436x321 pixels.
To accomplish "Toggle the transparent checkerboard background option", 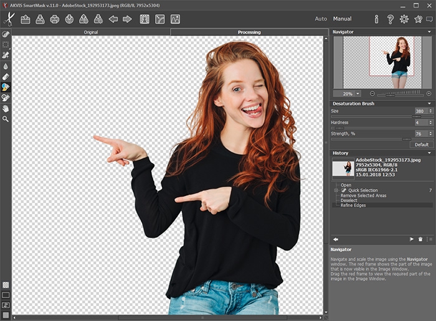I will 6,285.
